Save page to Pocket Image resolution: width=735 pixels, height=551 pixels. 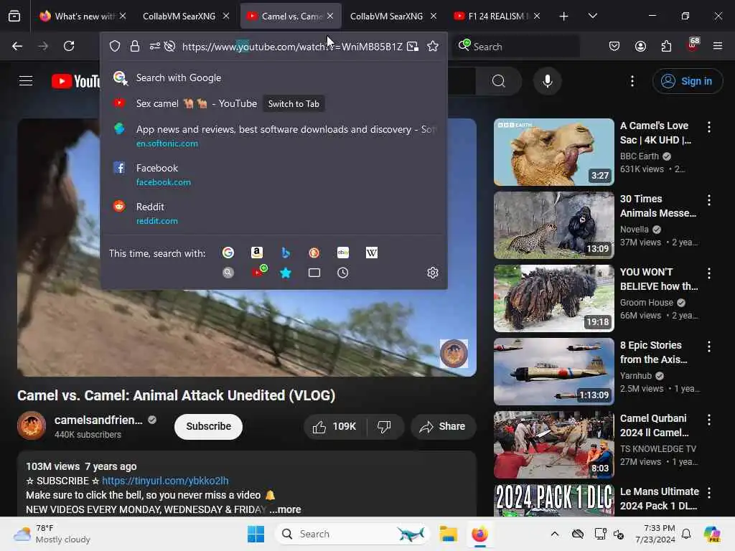click(614, 46)
